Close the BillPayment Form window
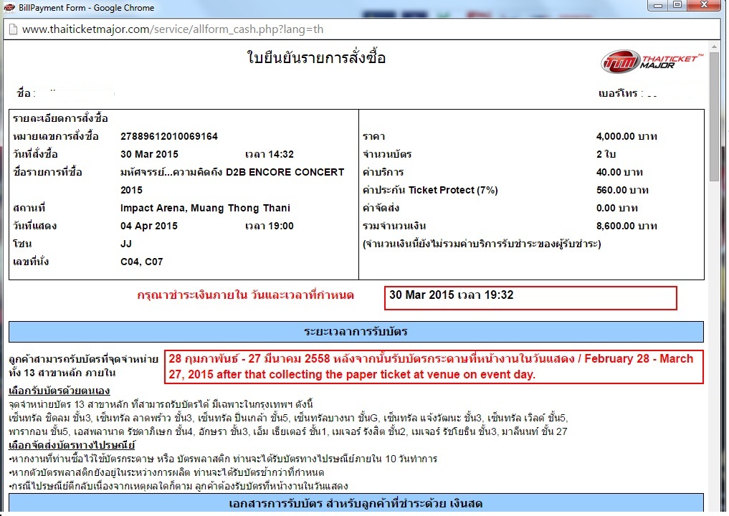The image size is (729, 516). pyautogui.click(x=705, y=5)
